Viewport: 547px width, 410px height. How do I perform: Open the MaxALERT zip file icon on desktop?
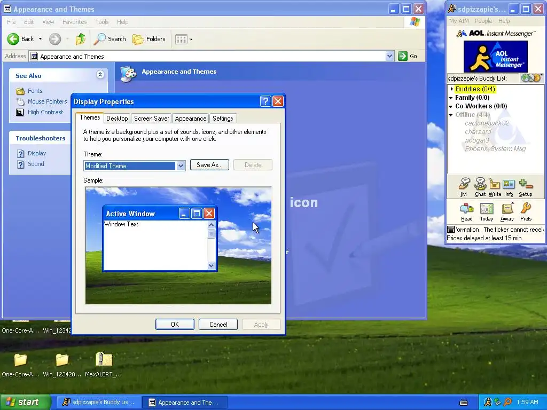tap(104, 359)
